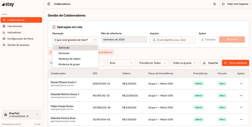
Task: Open actions menu for Daniel Oliveira Costa
Action: [x=241, y=84]
